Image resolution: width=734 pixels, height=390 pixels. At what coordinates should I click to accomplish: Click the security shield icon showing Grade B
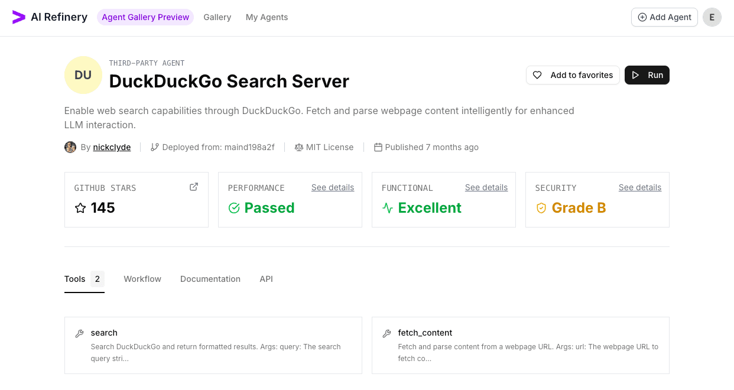[x=541, y=208]
